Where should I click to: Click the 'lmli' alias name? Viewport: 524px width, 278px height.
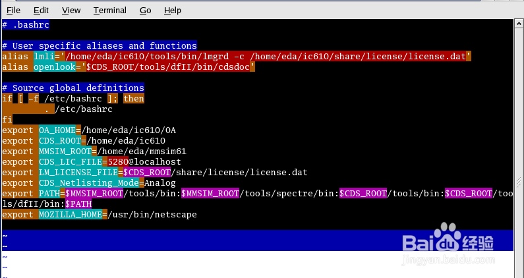[44, 56]
